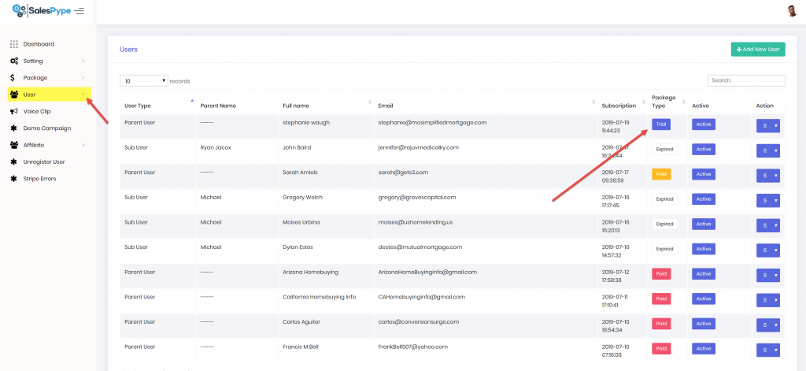This screenshot has width=806, height=371.
Task: Click the Stripe Errors asterisk icon
Action: coord(14,179)
